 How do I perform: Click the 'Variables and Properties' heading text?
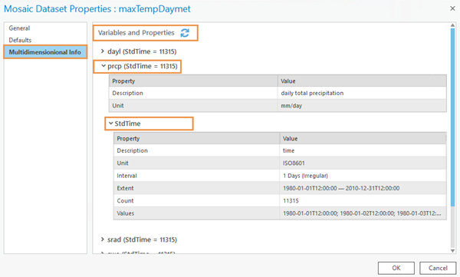[136, 32]
